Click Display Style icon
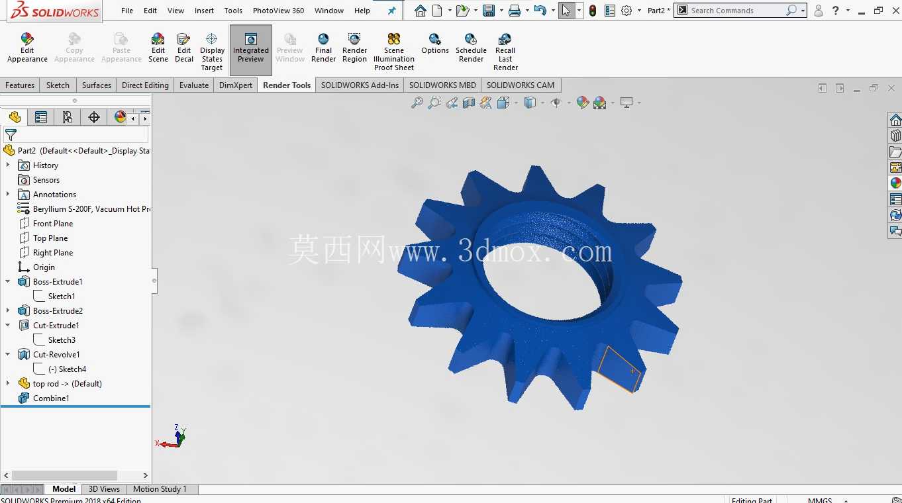 530,103
